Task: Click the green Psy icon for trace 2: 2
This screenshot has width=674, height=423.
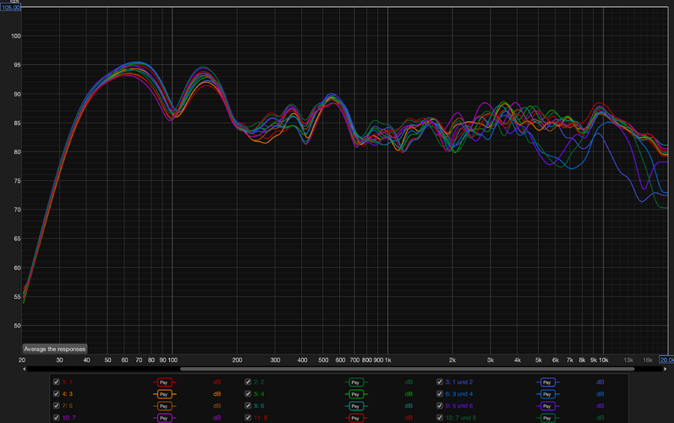Action: (356, 382)
